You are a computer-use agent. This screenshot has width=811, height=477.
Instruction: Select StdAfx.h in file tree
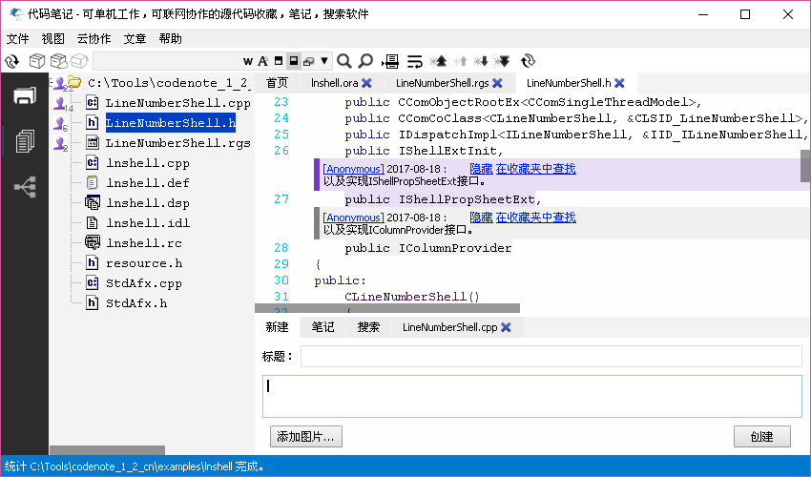click(x=136, y=303)
